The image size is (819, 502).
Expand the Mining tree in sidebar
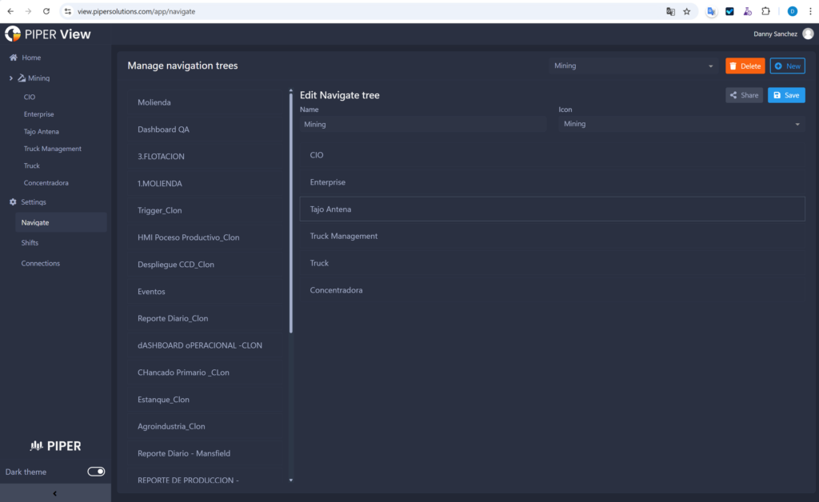(x=10, y=78)
